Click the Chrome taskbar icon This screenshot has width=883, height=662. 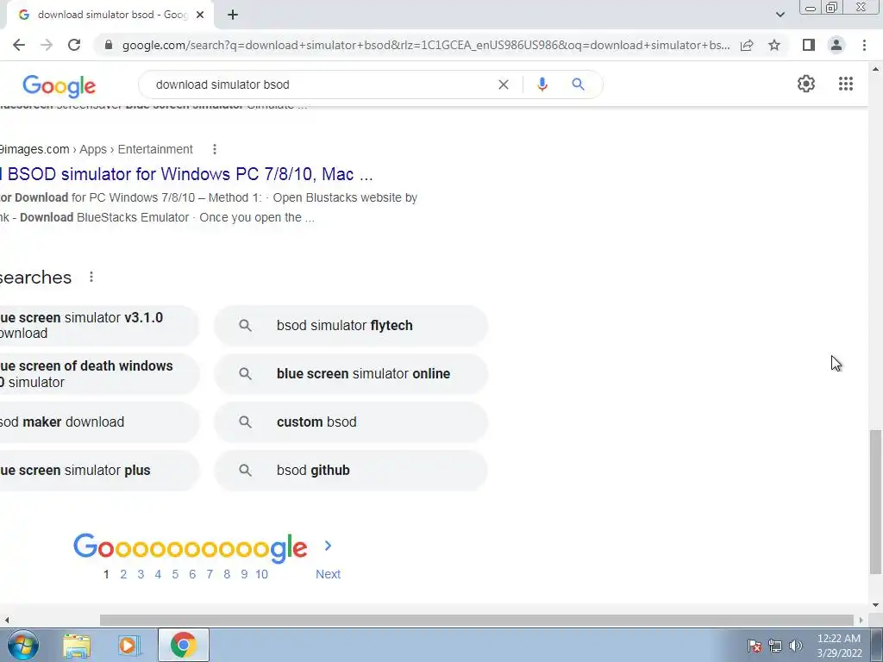tap(183, 645)
